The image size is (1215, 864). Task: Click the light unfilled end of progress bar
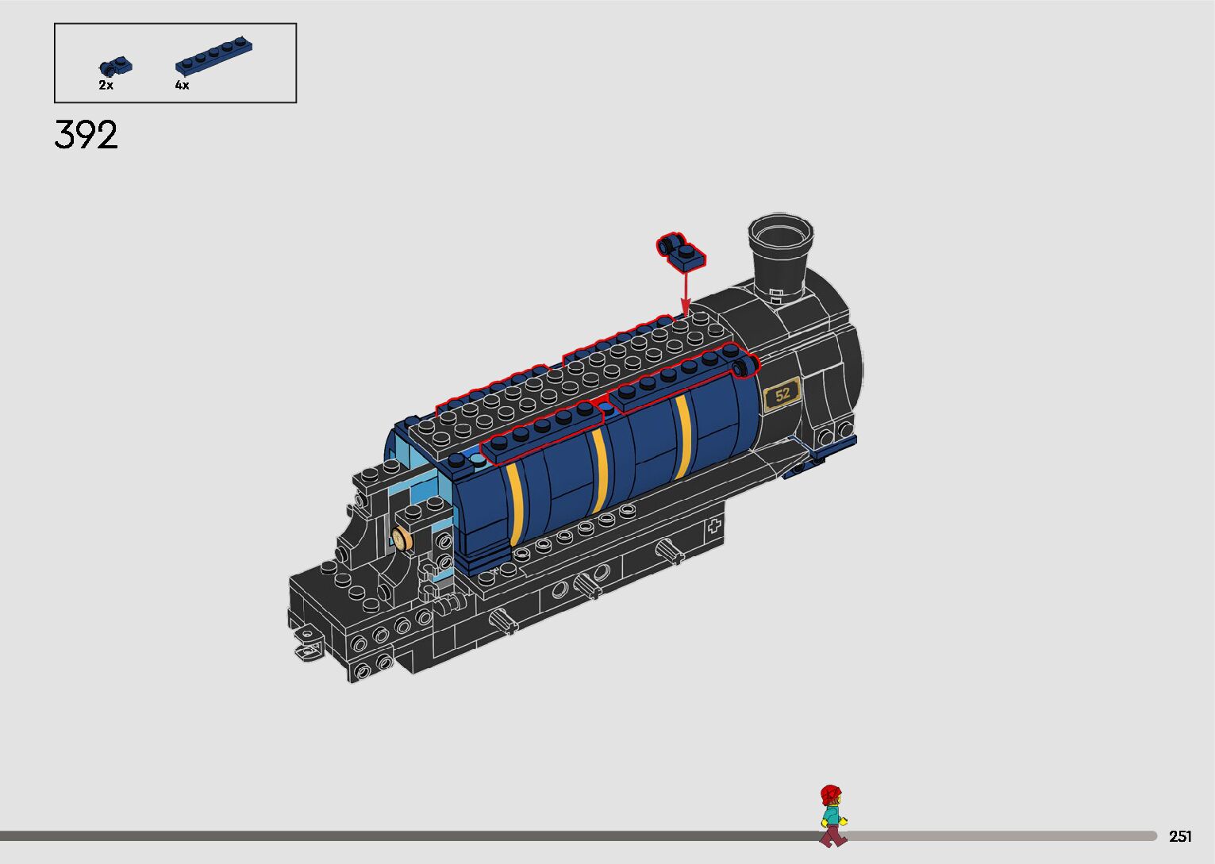[1032, 835]
